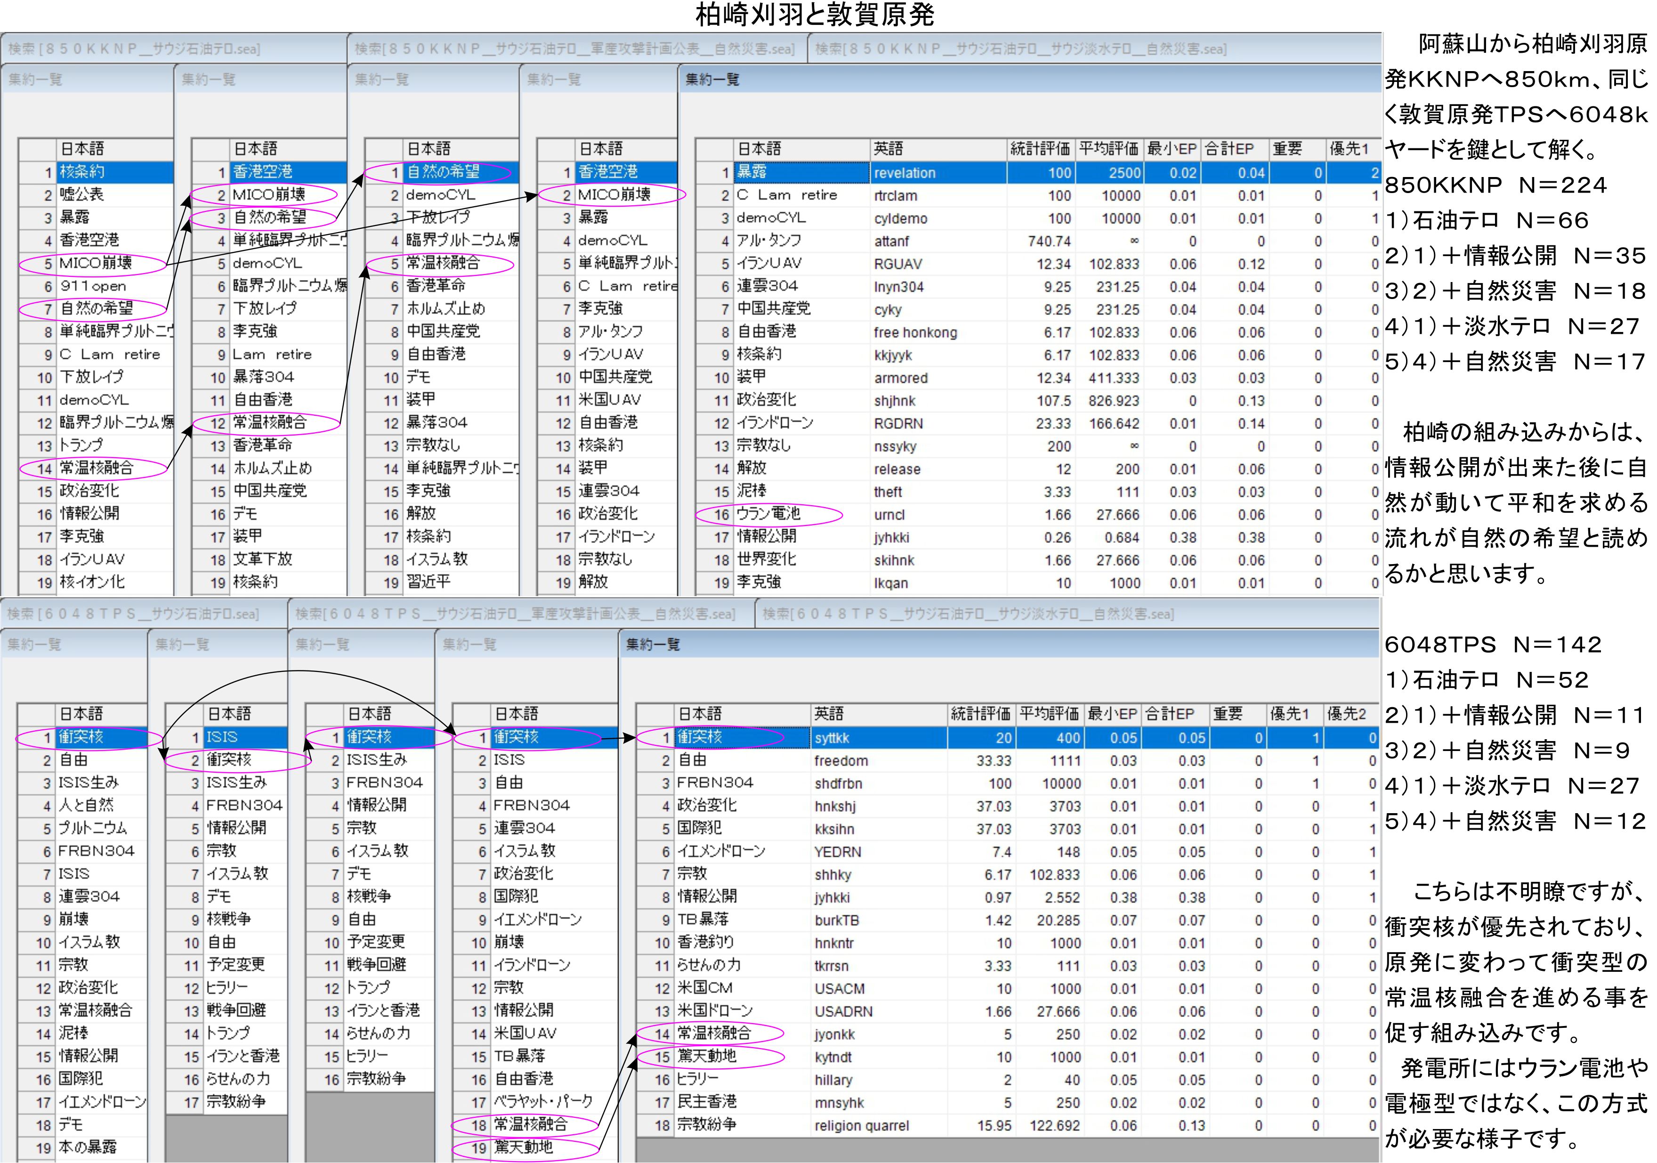
Task: Click the 文革下放 row
Action: point(262,558)
